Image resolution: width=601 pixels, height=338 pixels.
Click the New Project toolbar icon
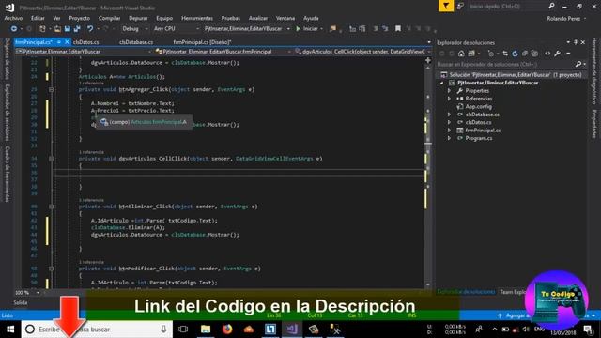pos(42,29)
